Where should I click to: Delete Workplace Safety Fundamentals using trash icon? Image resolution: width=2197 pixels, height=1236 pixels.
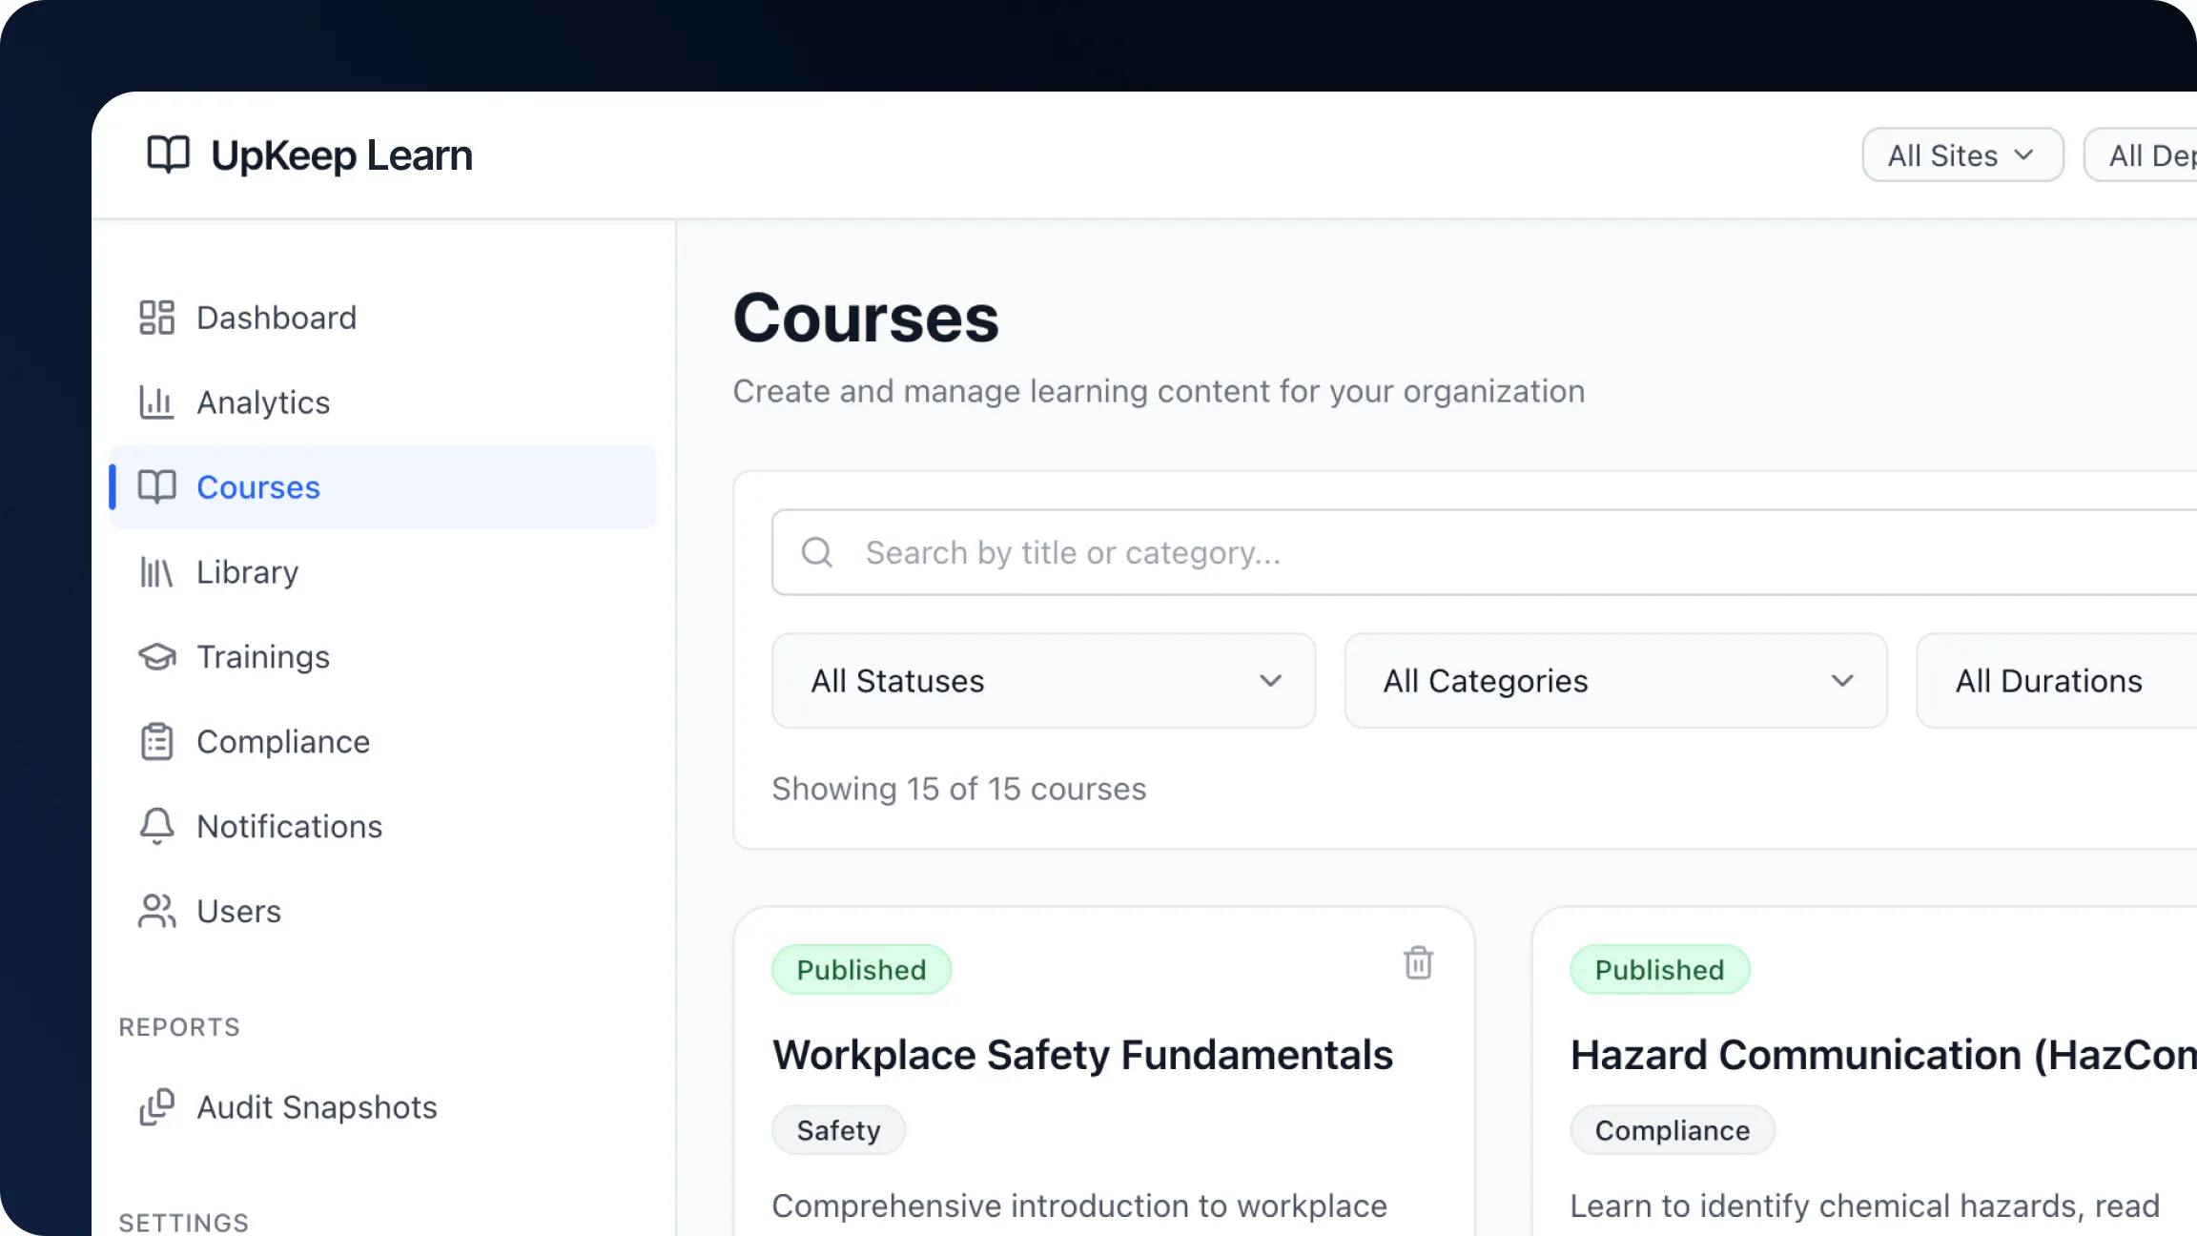(x=1418, y=963)
